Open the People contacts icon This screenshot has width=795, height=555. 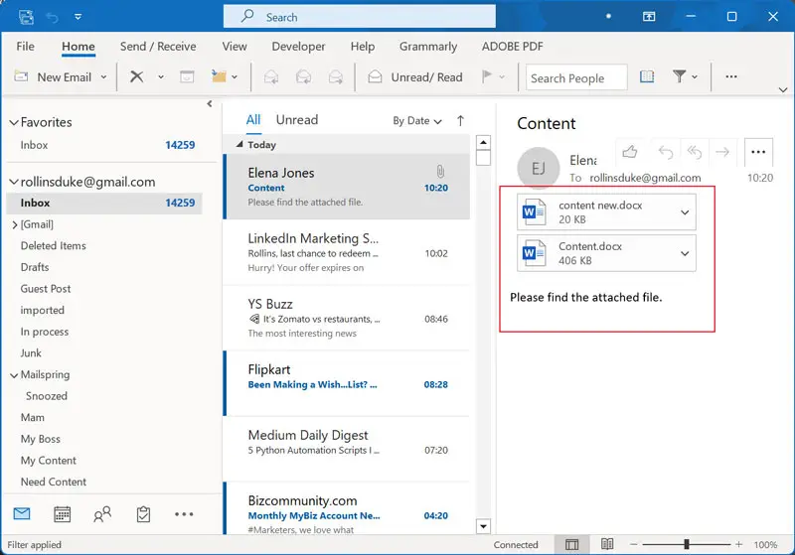point(102,514)
